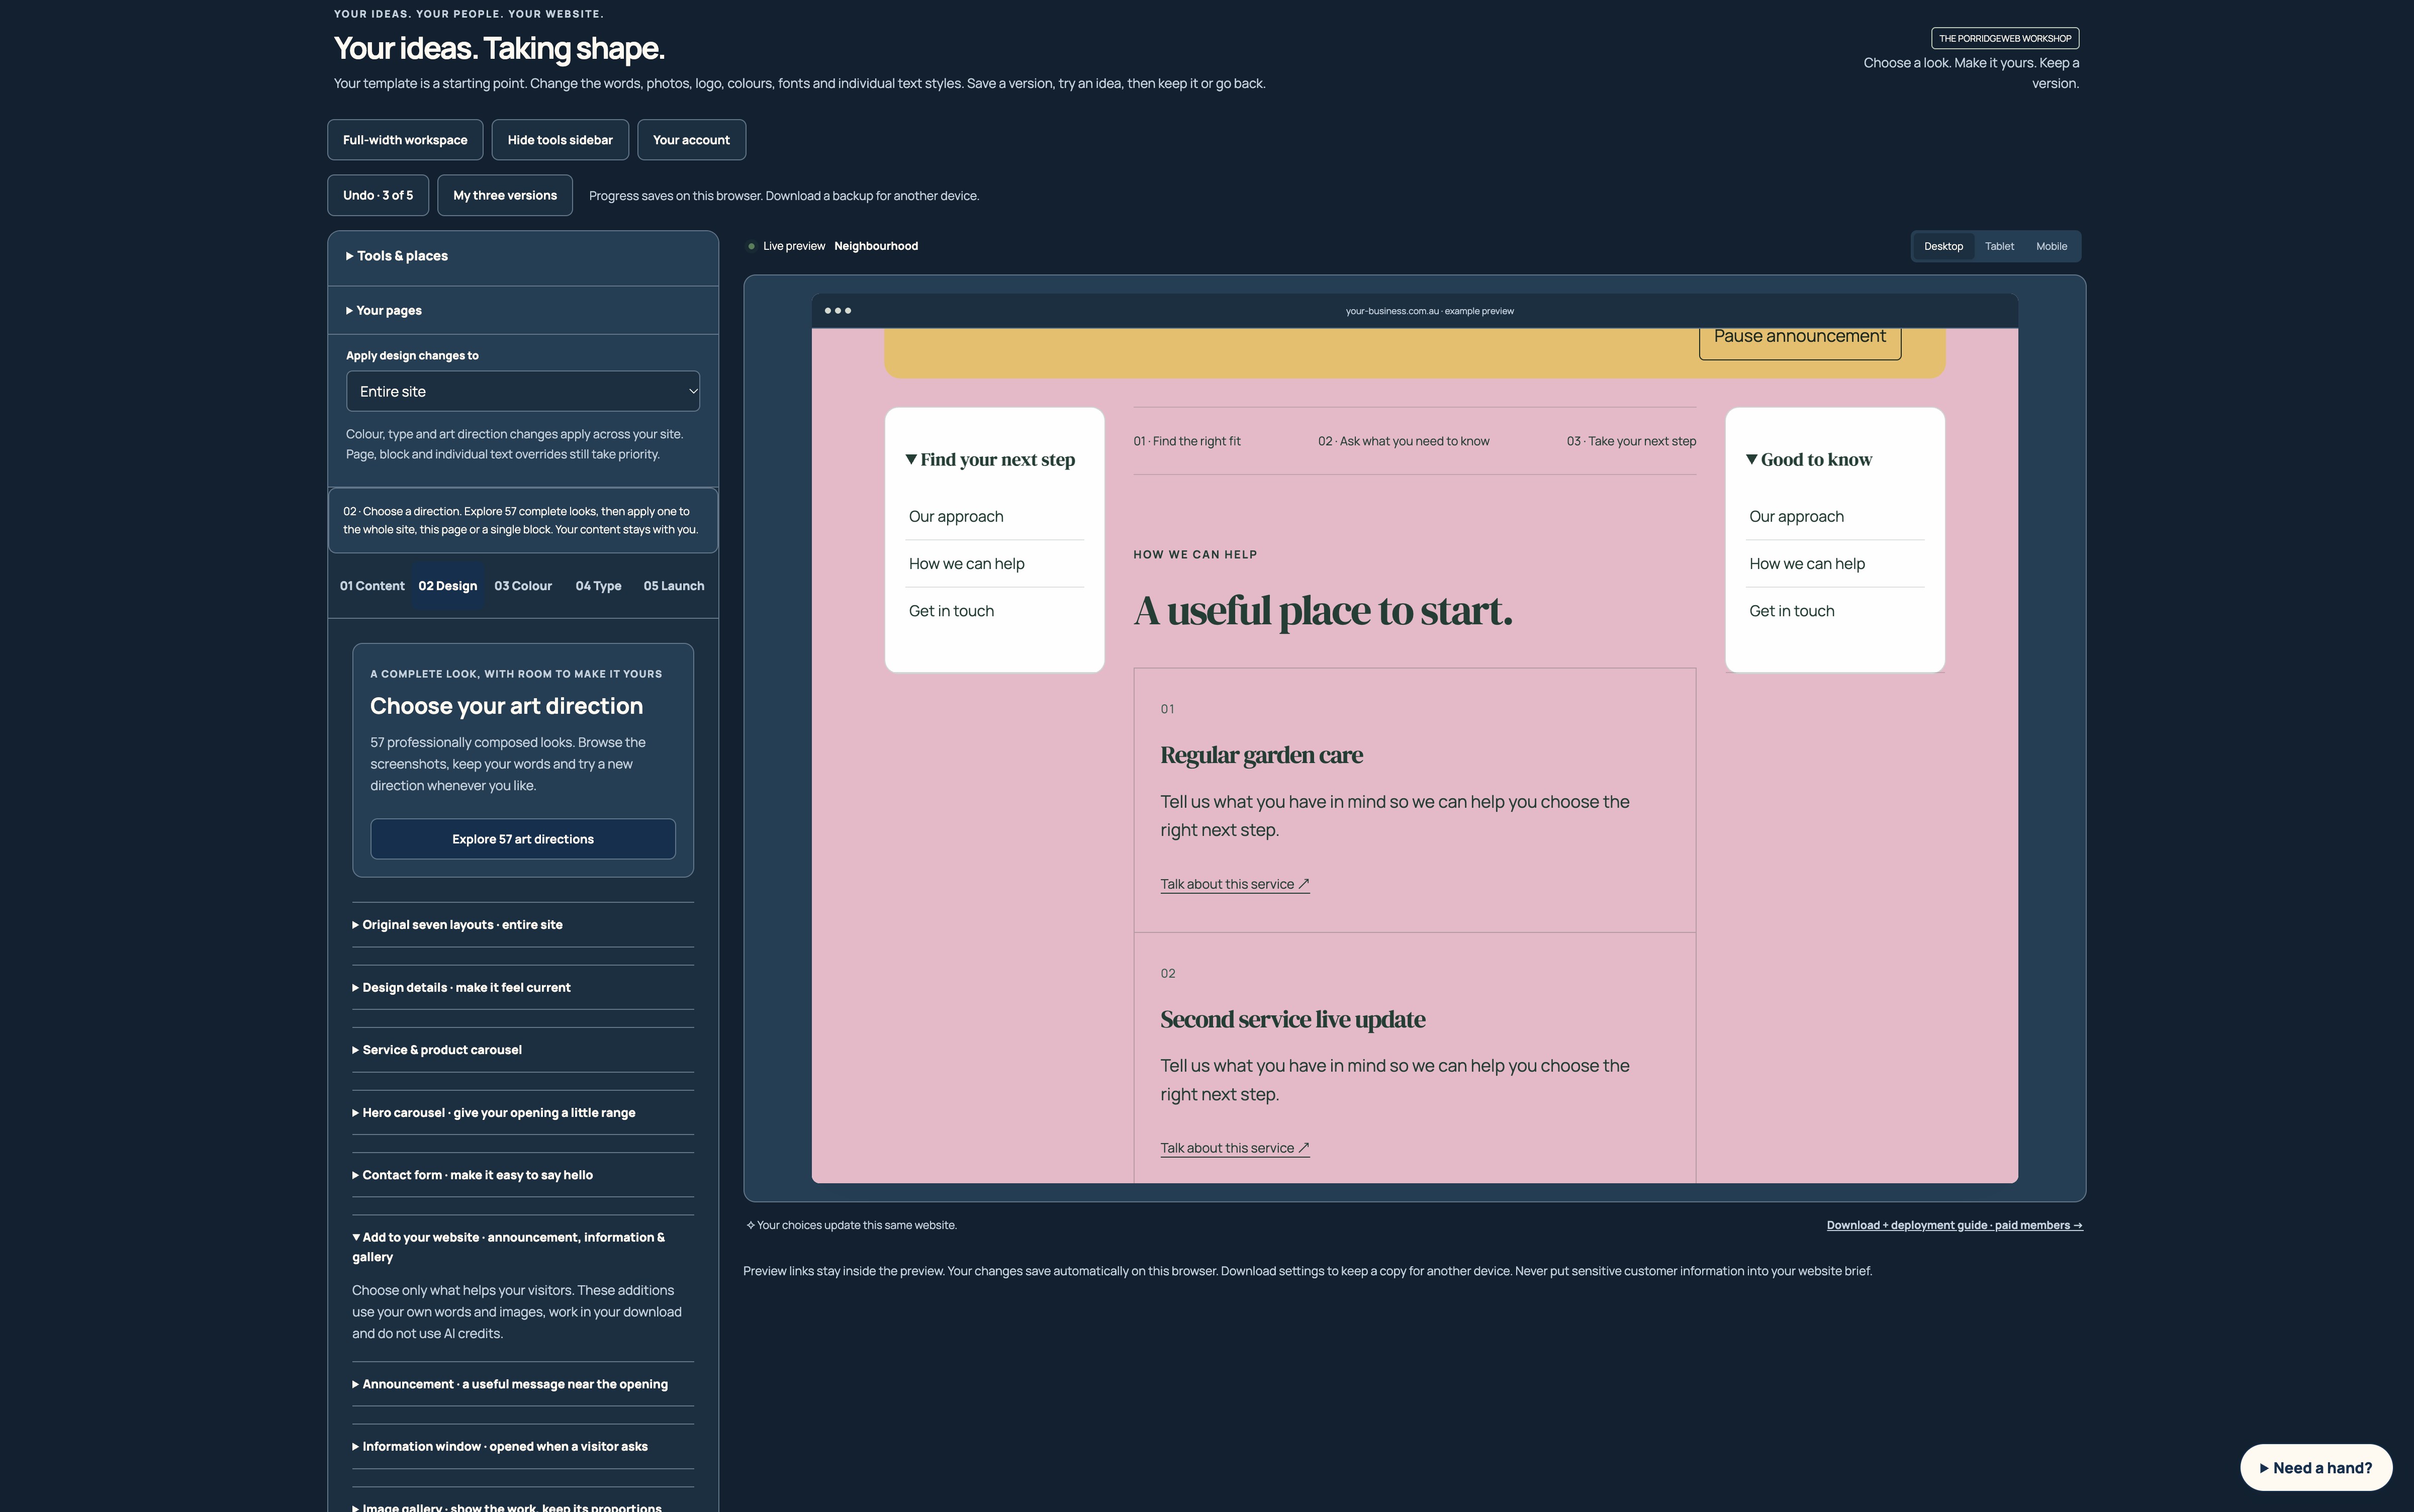The width and height of the screenshot is (2414, 1512).
Task: Expand the Information window option
Action: tap(523, 1446)
